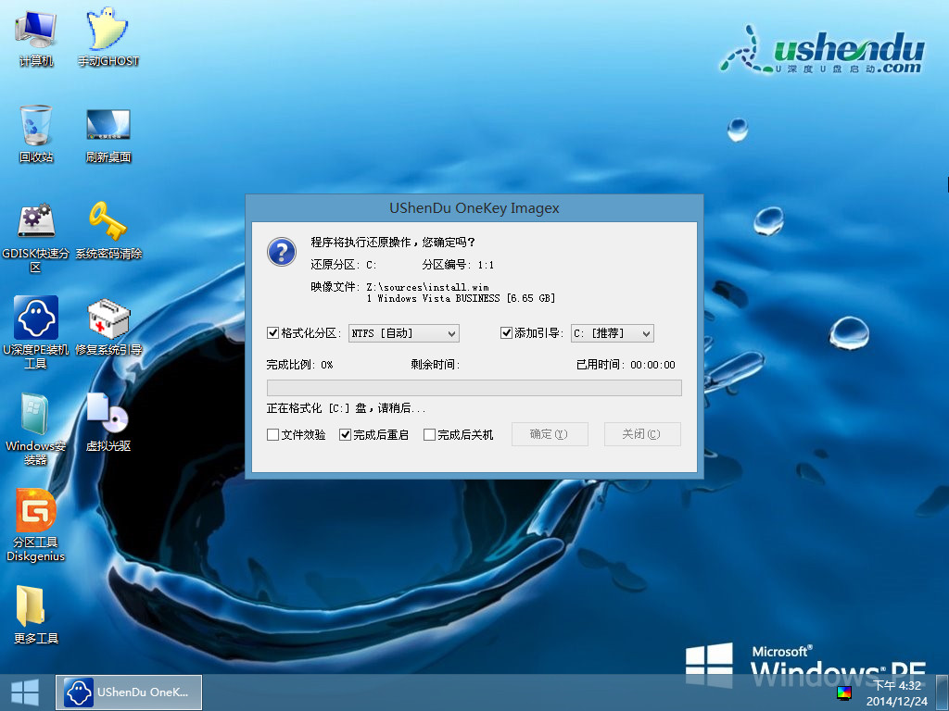Screen dimensions: 949x711
Task: Click the installation progress bar
Action: pos(474,388)
